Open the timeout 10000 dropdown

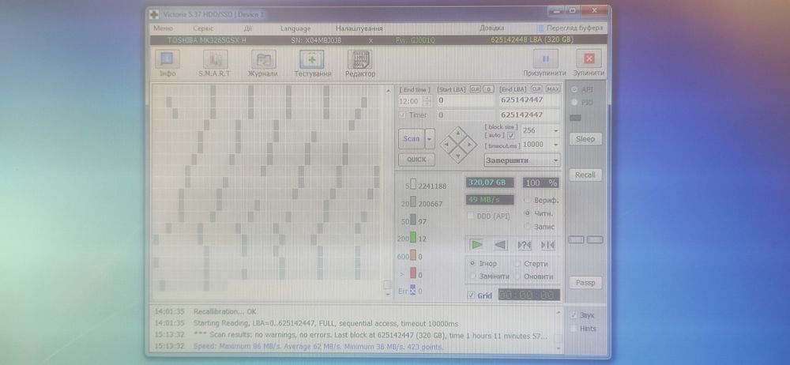pos(555,145)
